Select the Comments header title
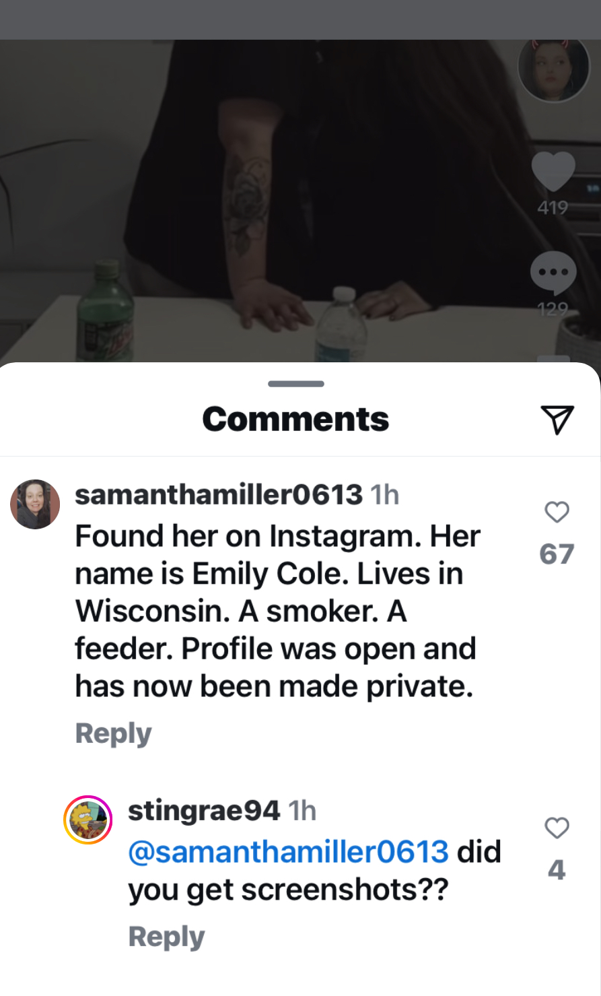 click(296, 420)
